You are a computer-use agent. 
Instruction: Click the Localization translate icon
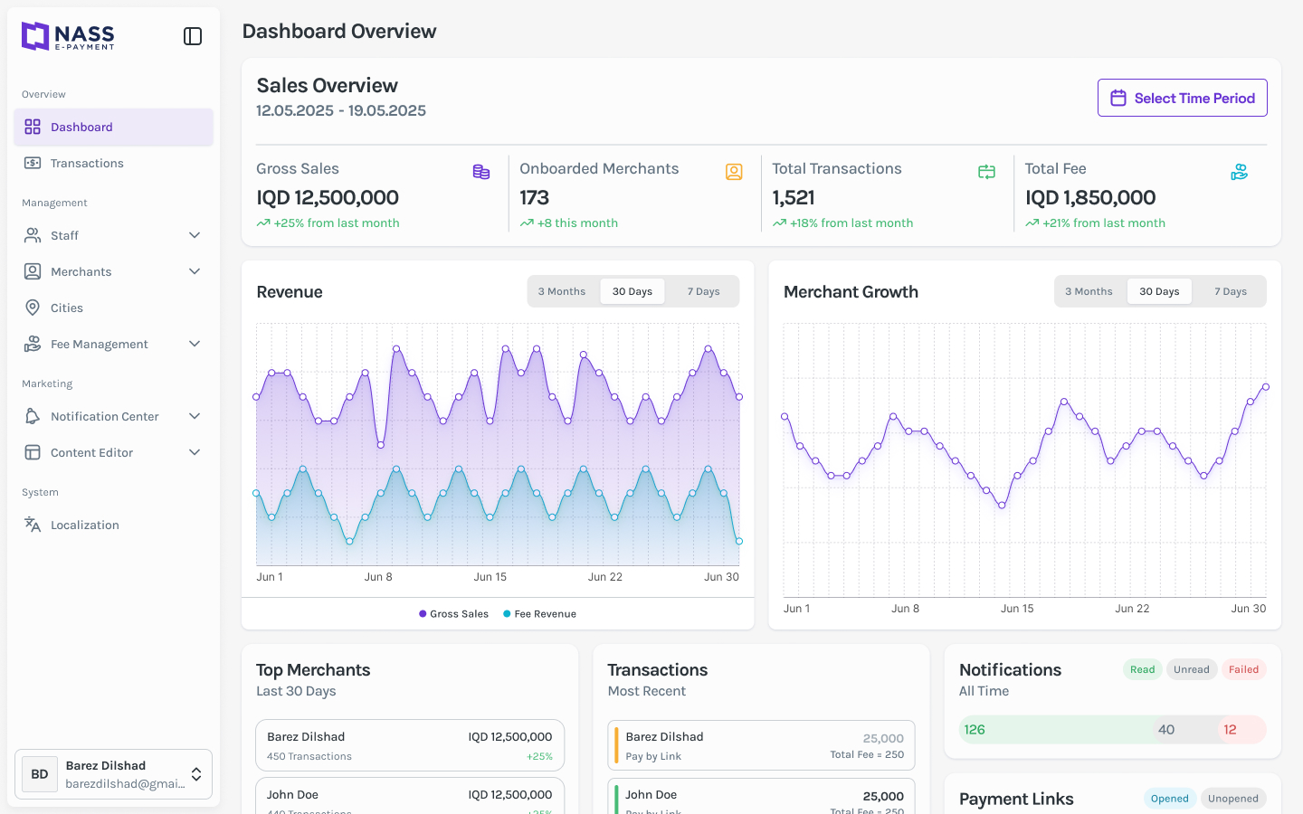coord(33,525)
